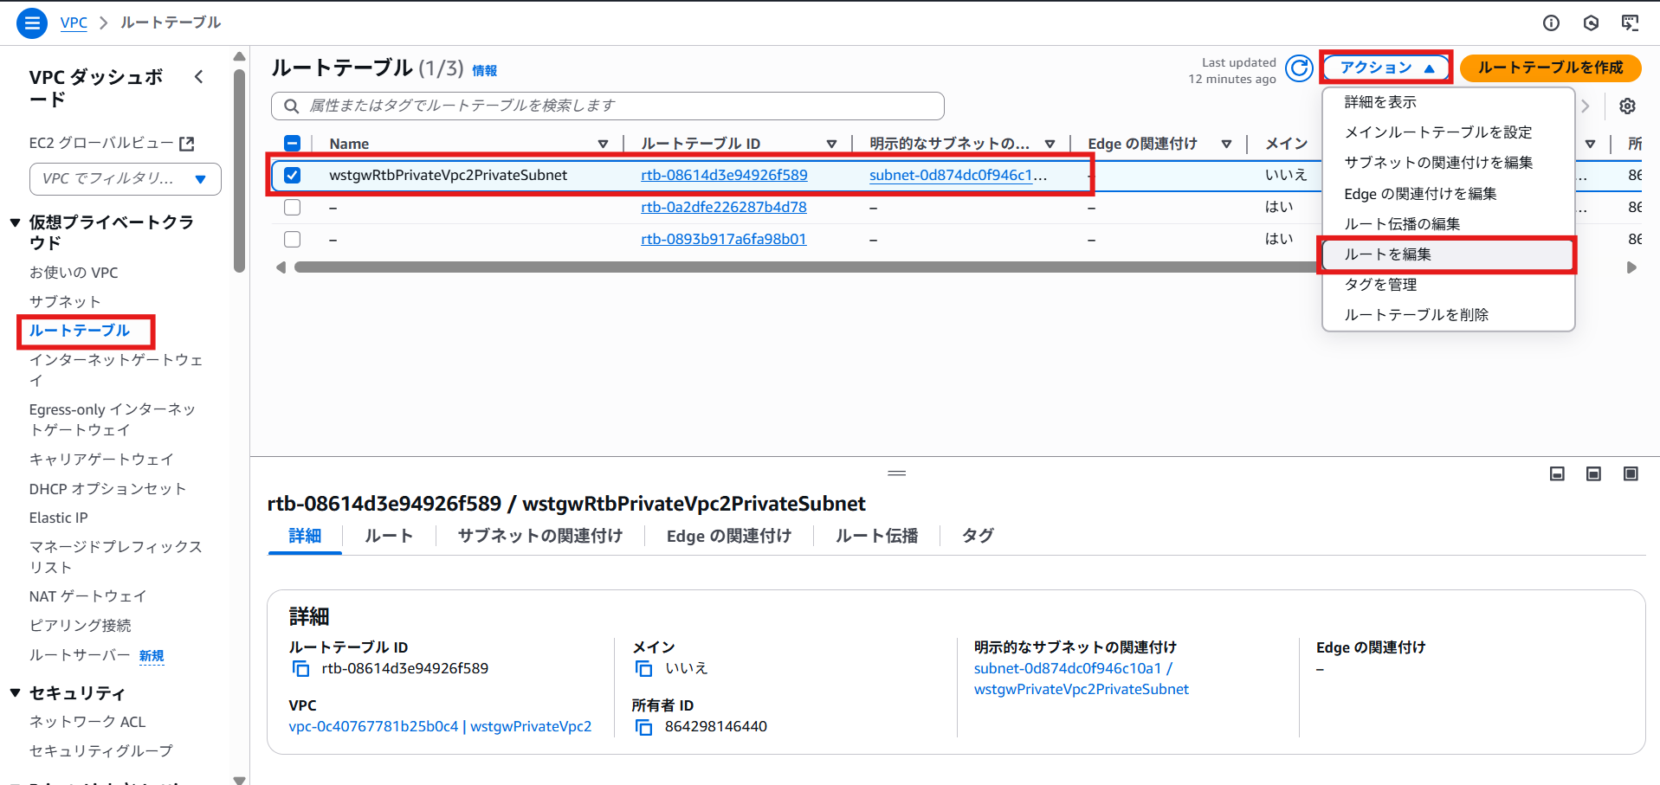Toggle the select-all header checkbox
This screenshot has width=1660, height=785.
pos(293,144)
